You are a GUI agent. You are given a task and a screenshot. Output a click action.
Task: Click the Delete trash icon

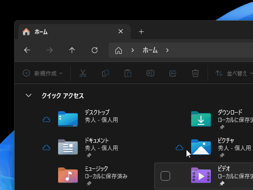click(x=195, y=73)
